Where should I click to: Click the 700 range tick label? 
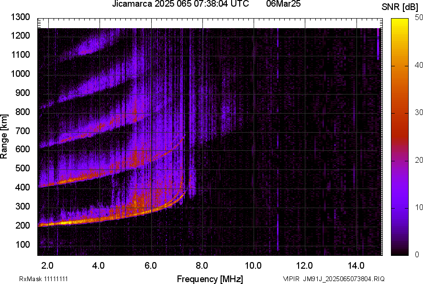24,131
